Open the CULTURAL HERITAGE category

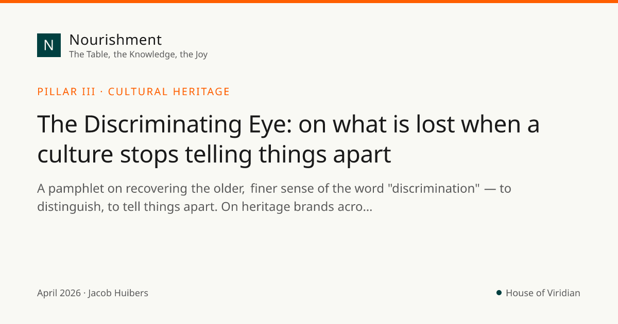pos(169,92)
